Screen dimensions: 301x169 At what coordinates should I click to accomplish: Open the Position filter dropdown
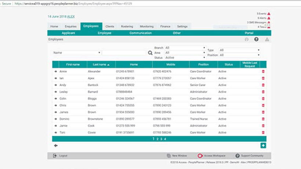tap(240, 55)
